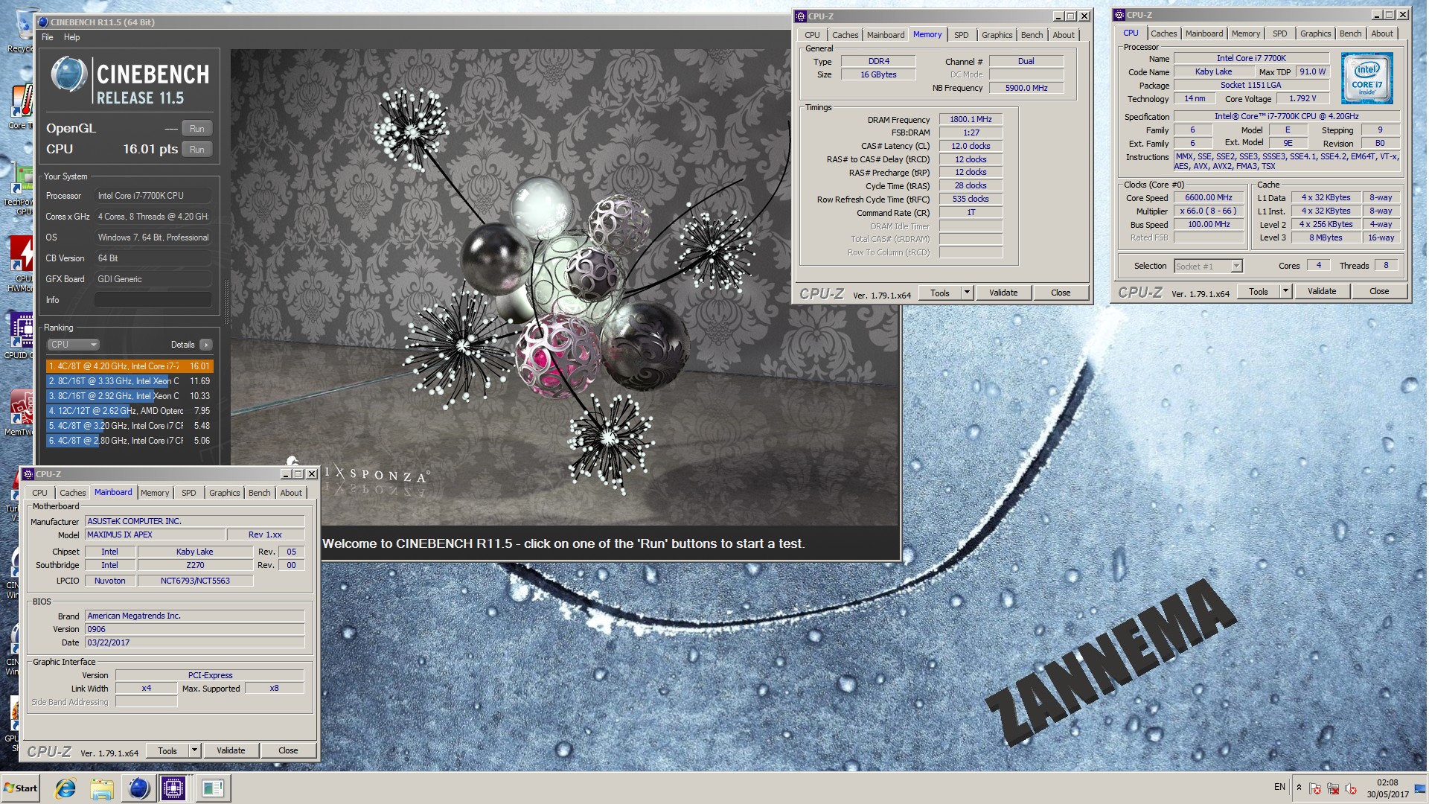1429x804 pixels.
Task: Open the network status tray icon
Action: coord(1333,789)
